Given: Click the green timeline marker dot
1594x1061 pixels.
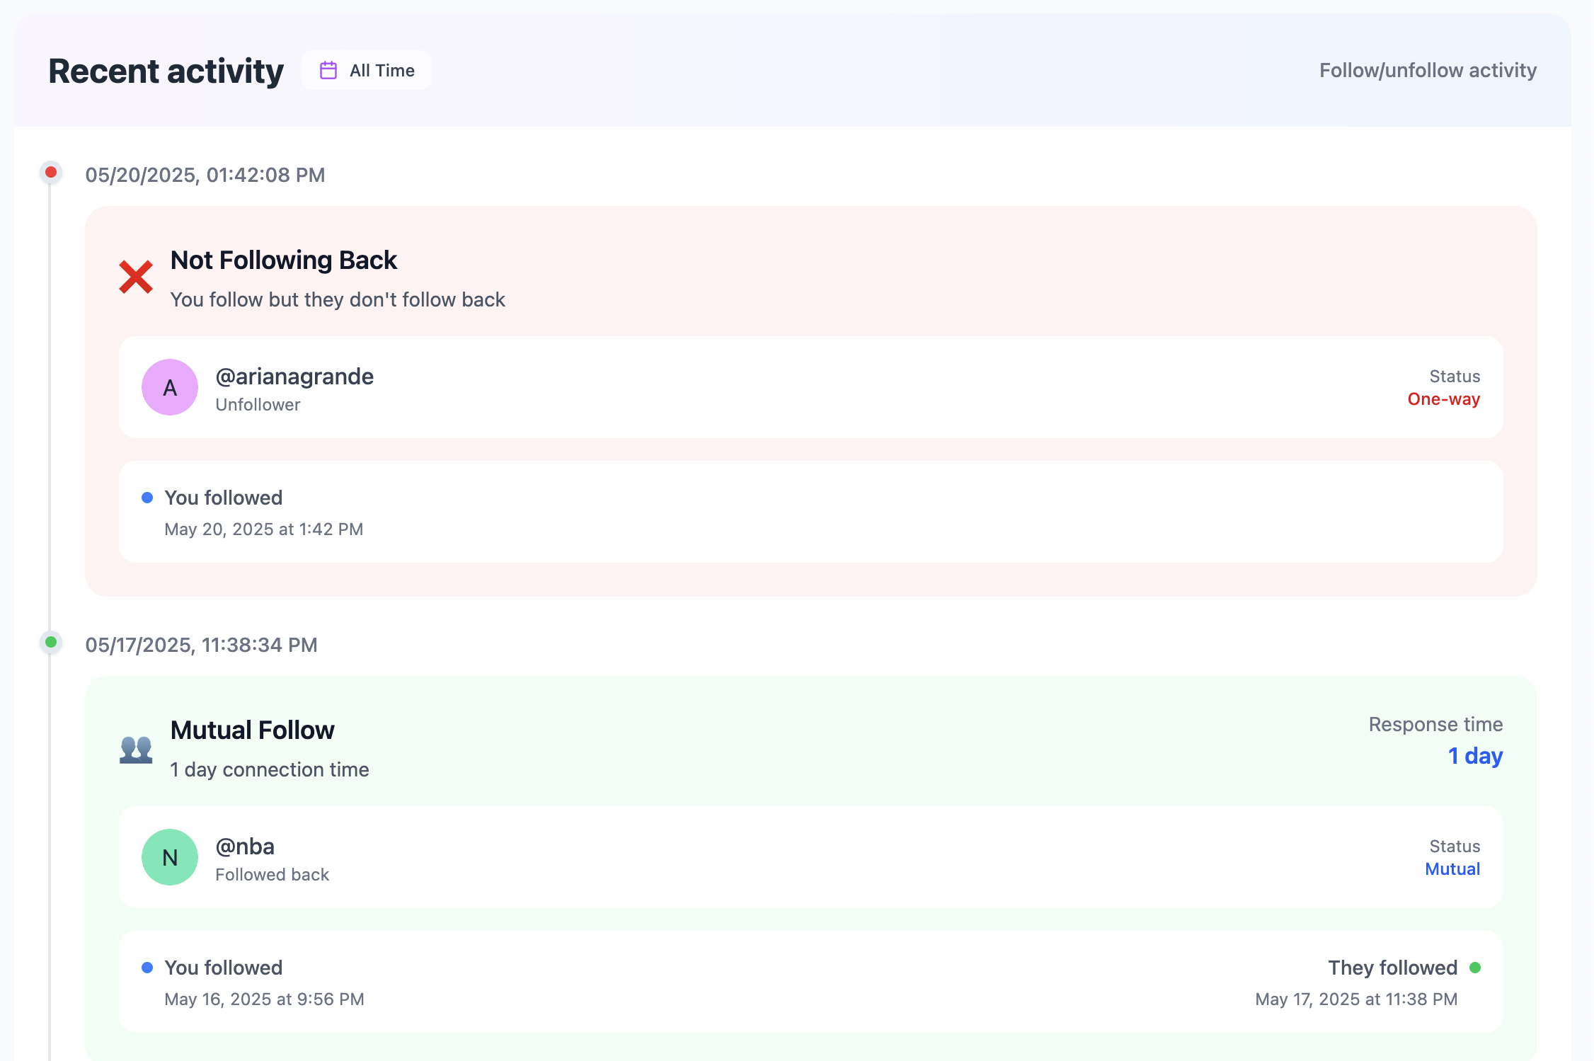Looking at the screenshot, I should tap(51, 642).
